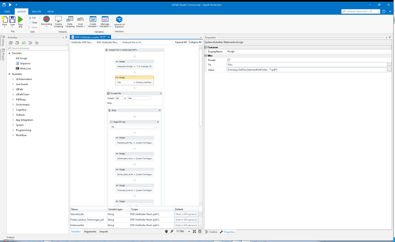Toggle the Private checkbox in Properties

click(229, 60)
